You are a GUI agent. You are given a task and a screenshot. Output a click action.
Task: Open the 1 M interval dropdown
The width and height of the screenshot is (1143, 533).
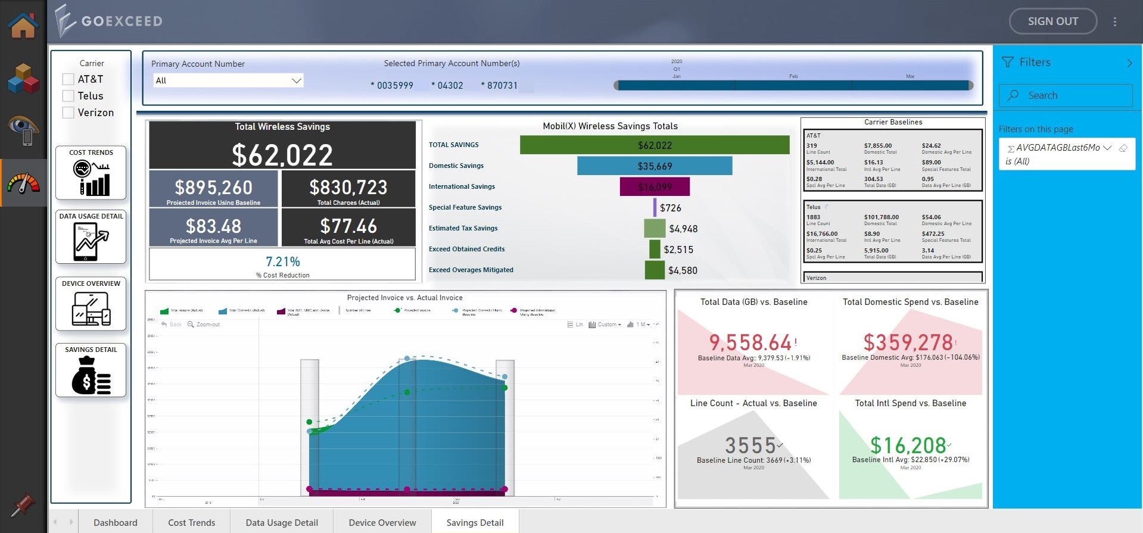pos(639,325)
